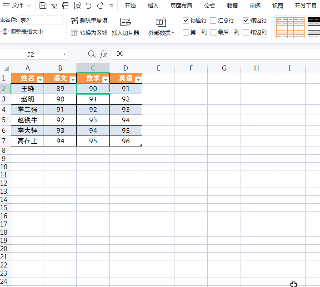Toggle the 镶边行 checkbox

tap(246, 20)
